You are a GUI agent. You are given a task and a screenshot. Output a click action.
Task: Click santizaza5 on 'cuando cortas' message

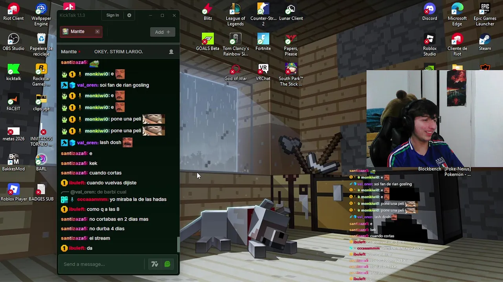point(74,173)
